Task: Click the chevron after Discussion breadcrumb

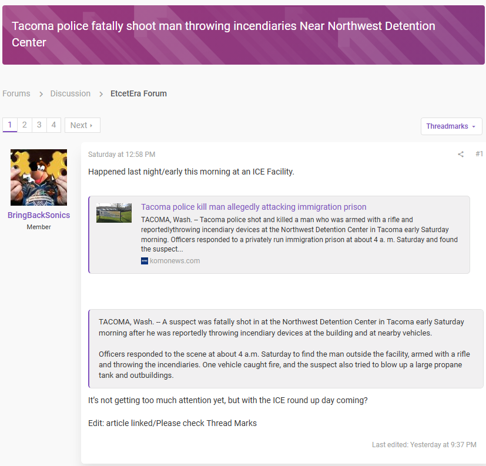Action: [x=100, y=94]
